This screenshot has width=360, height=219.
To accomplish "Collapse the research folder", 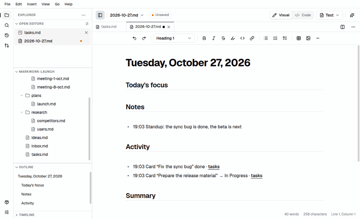I will pos(22,112).
